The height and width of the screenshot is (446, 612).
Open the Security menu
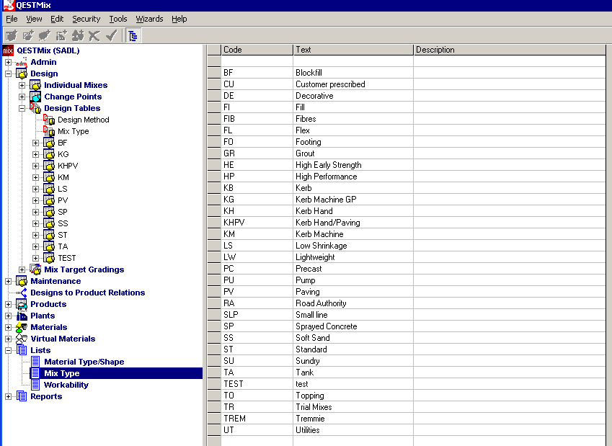point(86,19)
